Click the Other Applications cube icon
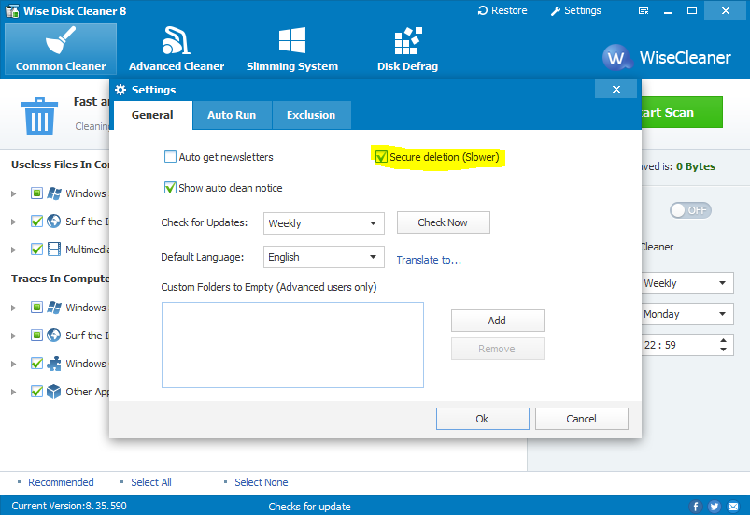The width and height of the screenshot is (750, 515). [x=54, y=392]
